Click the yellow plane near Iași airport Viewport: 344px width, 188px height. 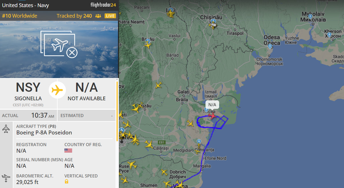pos(171,13)
